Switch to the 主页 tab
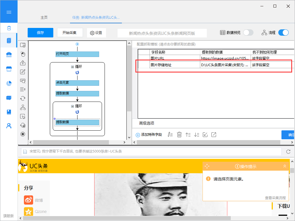295x221 pixels. (44, 18)
